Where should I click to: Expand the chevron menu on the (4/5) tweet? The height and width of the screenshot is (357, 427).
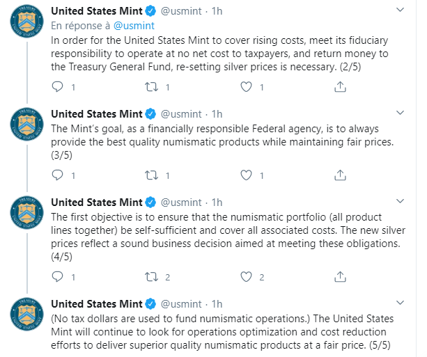pyautogui.click(x=400, y=201)
